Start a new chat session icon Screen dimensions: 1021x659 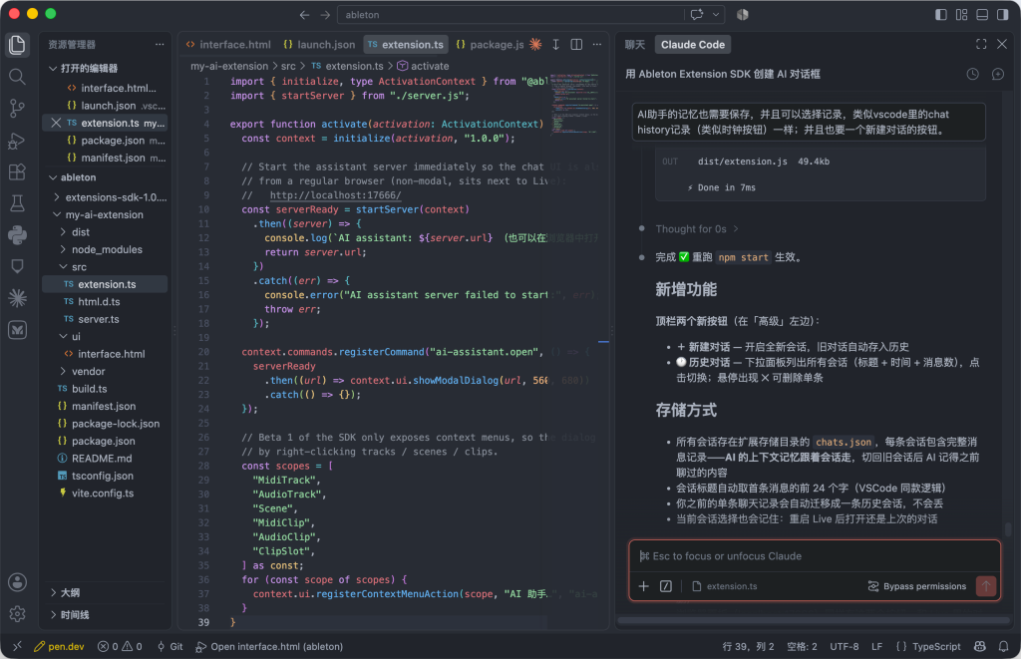pos(997,74)
